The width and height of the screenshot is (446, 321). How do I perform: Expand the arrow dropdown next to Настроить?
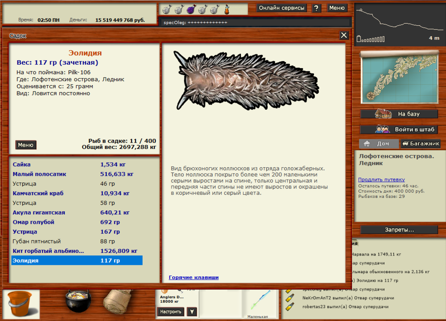point(191,312)
